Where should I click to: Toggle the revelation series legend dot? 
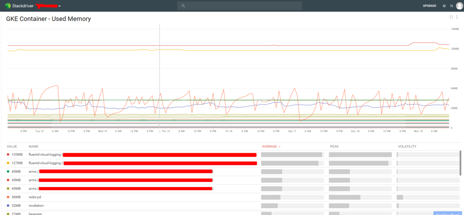click(8, 206)
